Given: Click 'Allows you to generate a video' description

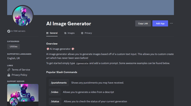Looking at the screenshot, I should (x=88, y=92).
